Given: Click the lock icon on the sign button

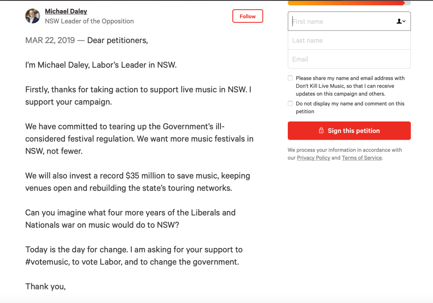Looking at the screenshot, I should (321, 131).
